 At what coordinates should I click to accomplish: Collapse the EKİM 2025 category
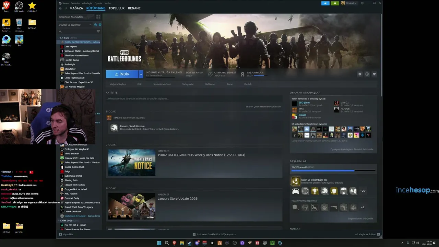(x=59, y=221)
